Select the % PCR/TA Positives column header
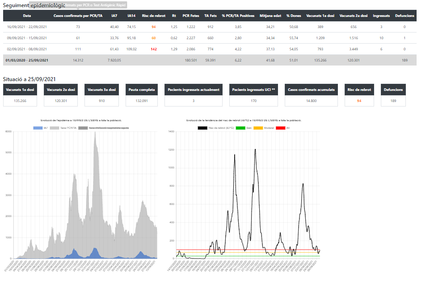The height and width of the screenshot is (291, 430). [x=238, y=16]
